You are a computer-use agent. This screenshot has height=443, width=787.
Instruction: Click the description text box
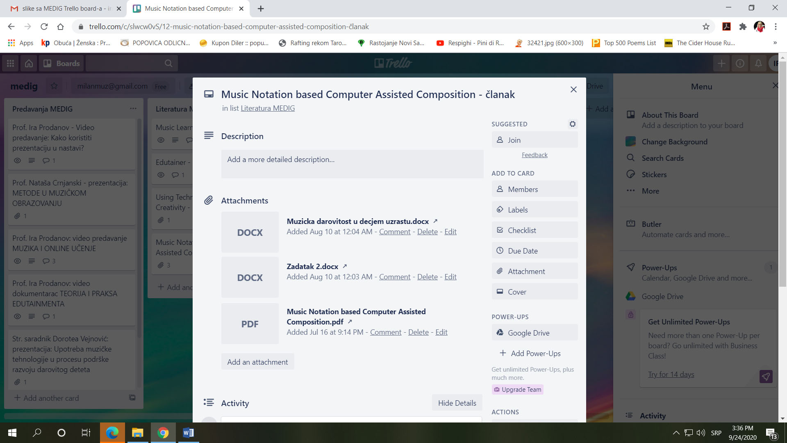[352, 164]
